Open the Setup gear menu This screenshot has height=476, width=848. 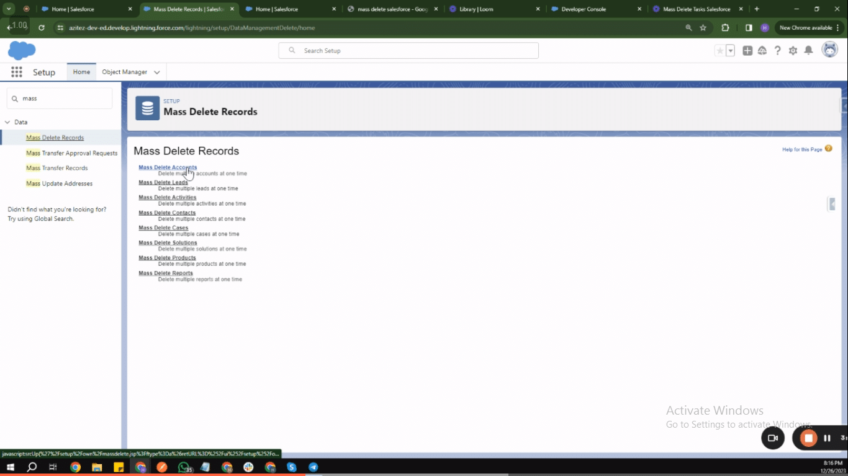793,51
